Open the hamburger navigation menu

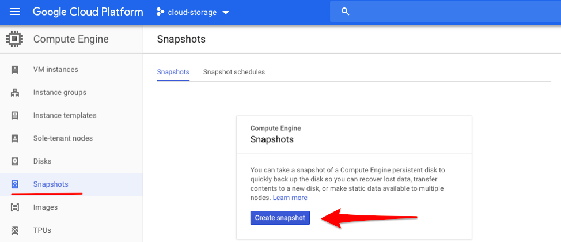(15, 12)
